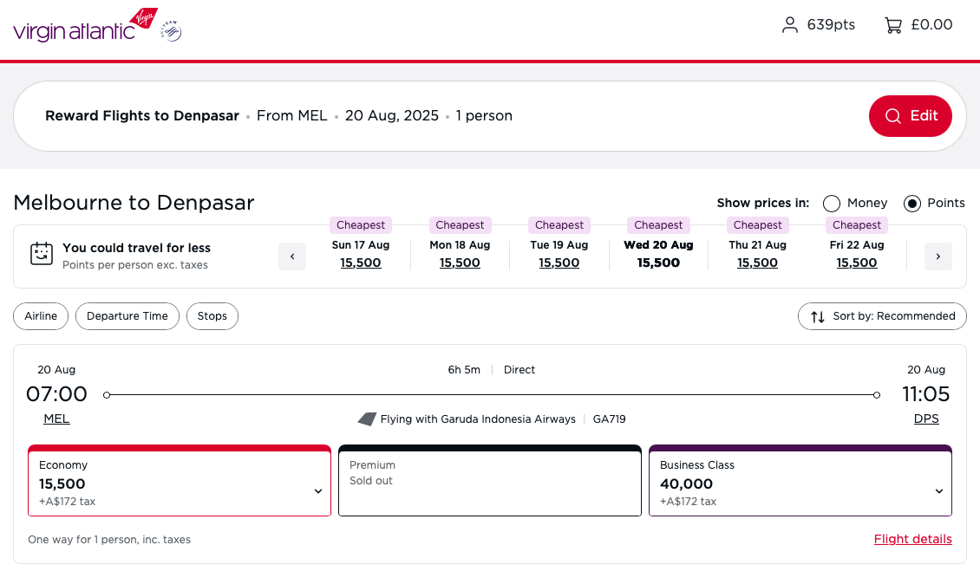Viewport: 980px width, 571px height.
Task: Open Sort by: Recommended dropdown
Action: 882,316
